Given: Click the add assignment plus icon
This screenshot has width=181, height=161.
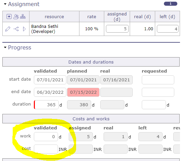Looking at the screenshot, I should click(x=9, y=16).
